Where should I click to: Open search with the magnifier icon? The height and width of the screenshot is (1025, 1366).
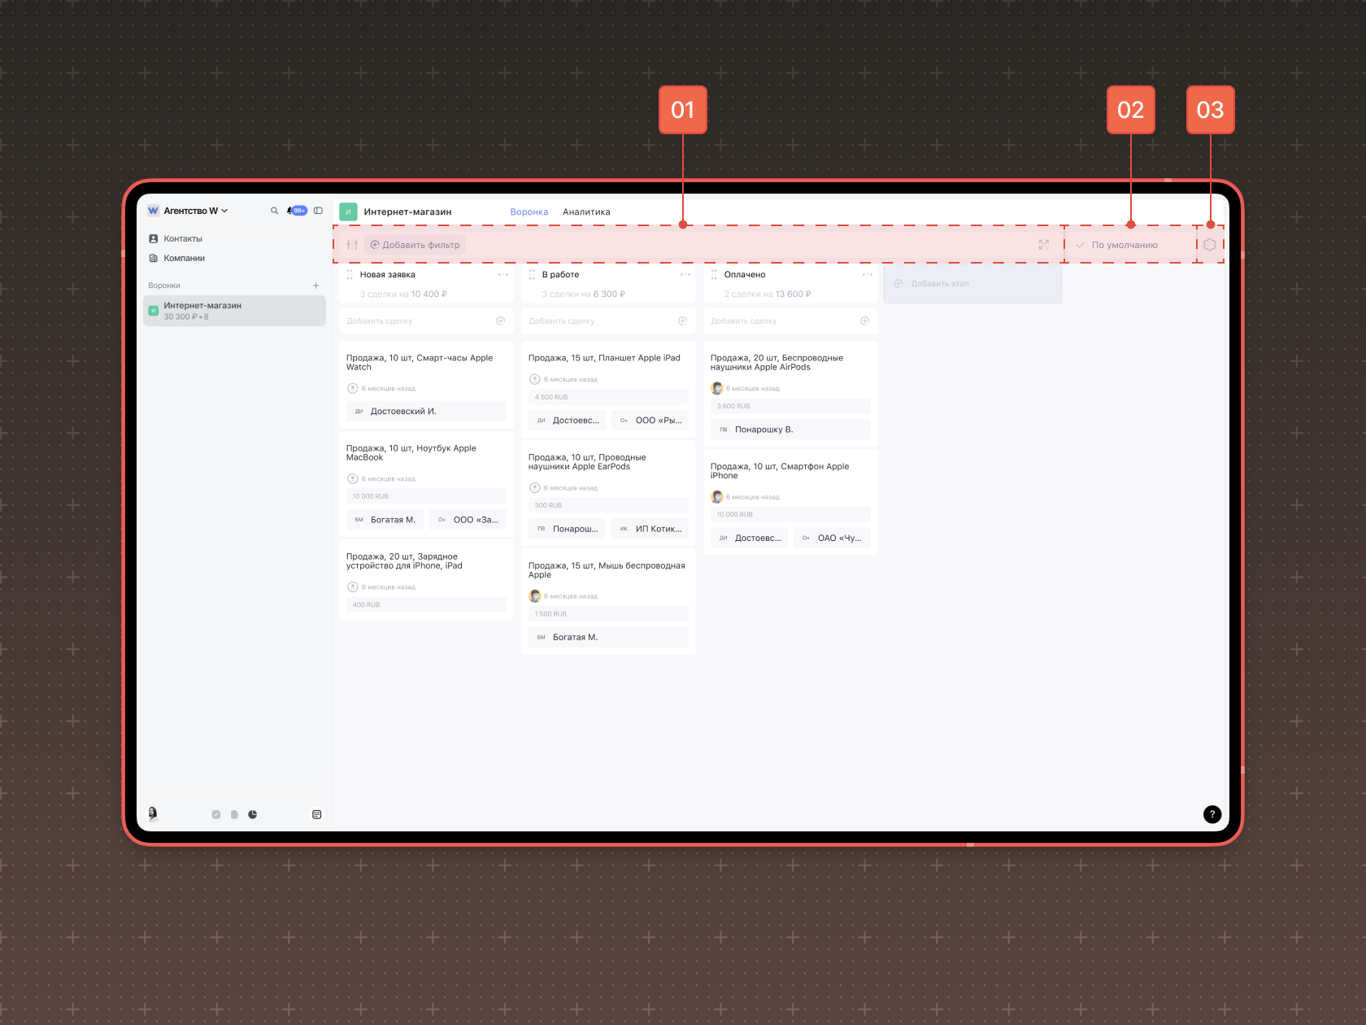click(x=274, y=211)
